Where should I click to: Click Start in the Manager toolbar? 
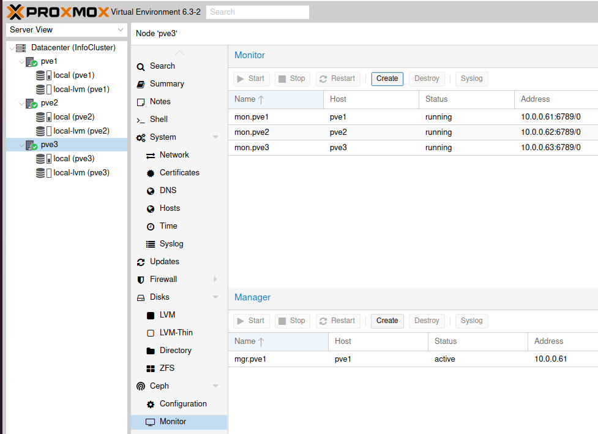coord(252,321)
